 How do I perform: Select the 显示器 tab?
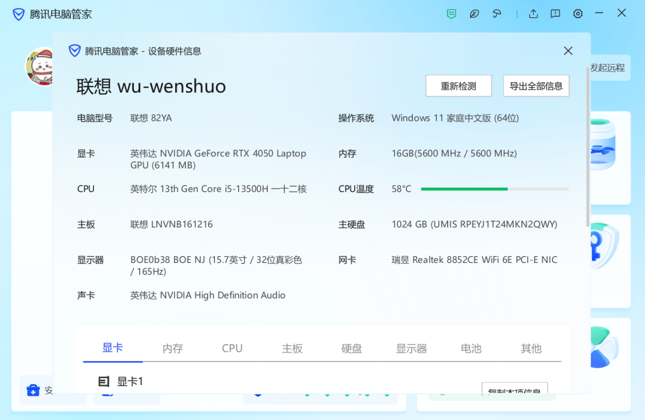click(411, 348)
